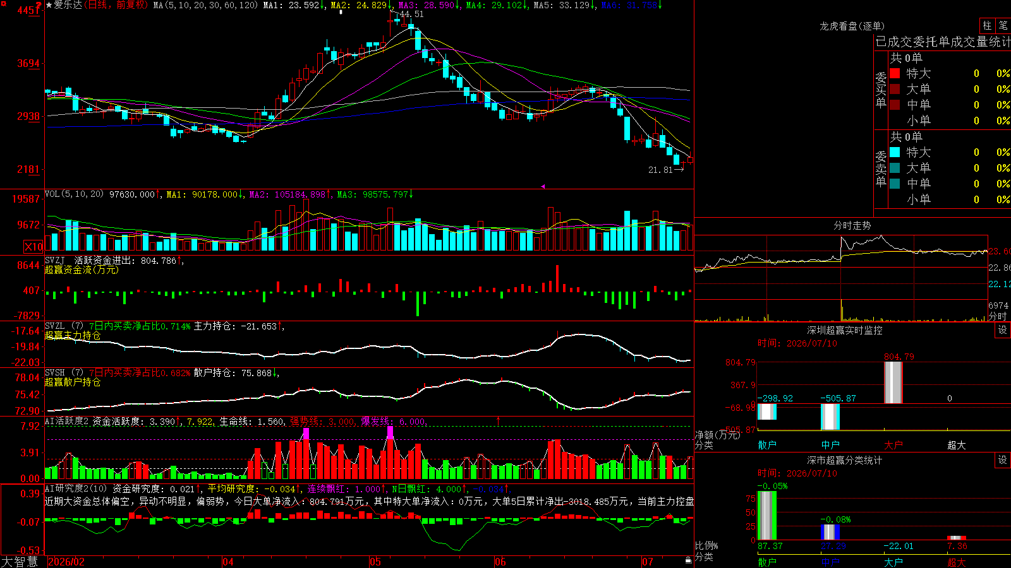Click the 21.81 low price label
This screenshot has height=568, width=1011.
[661, 170]
